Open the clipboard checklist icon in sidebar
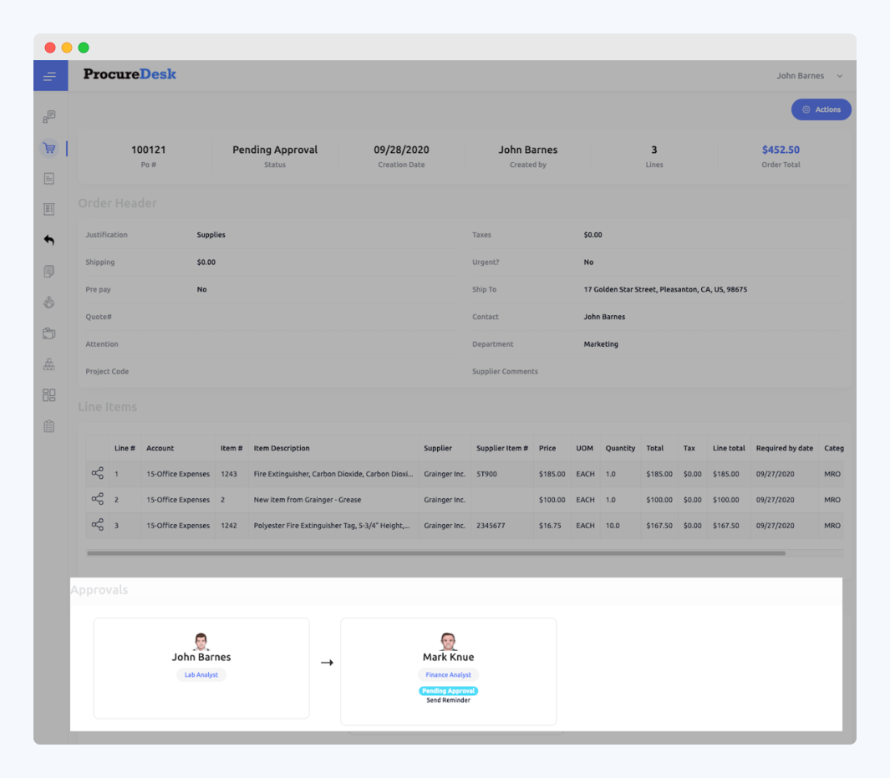Viewport: 890px width, 778px height. tap(48, 425)
